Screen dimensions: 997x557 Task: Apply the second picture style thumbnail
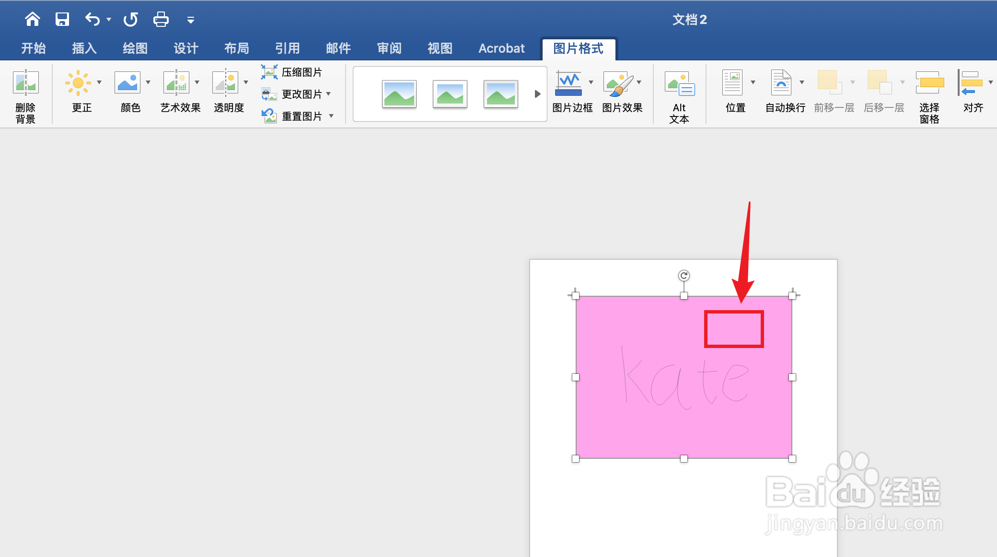point(450,94)
